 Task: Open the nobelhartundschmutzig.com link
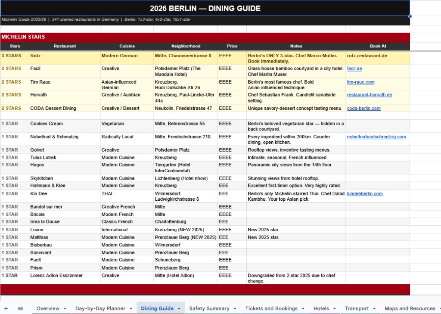pos(376,137)
